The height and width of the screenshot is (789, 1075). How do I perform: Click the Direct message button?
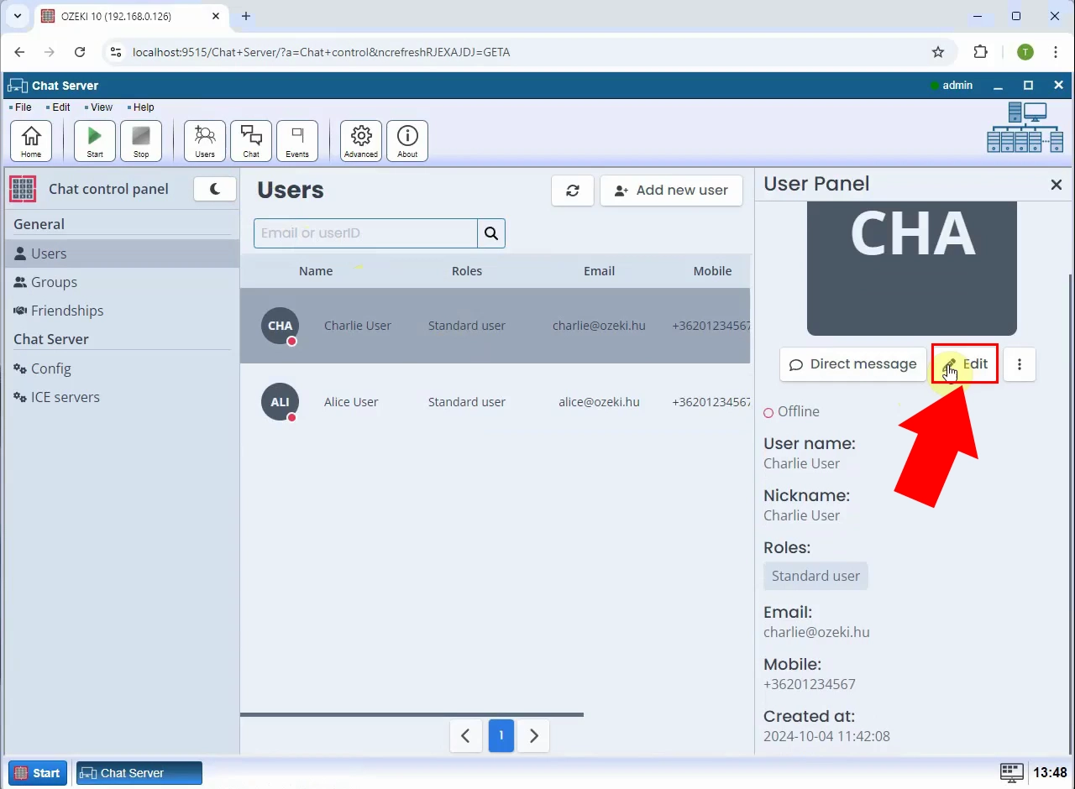click(x=852, y=364)
